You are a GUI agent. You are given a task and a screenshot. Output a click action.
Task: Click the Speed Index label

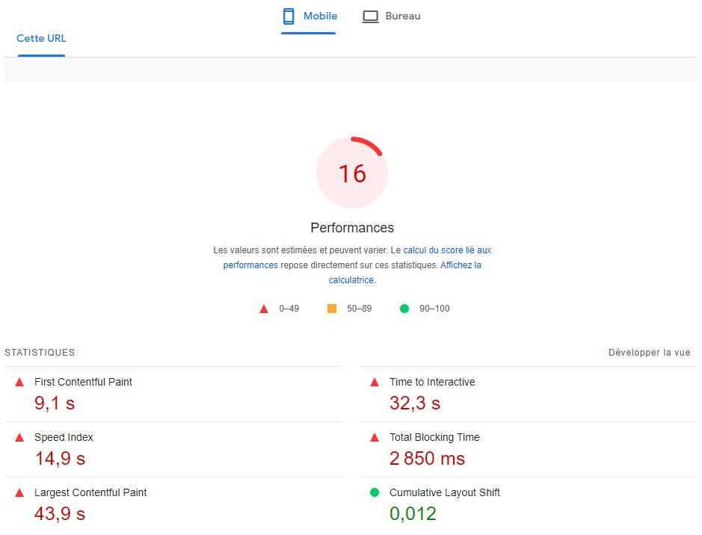(64, 437)
